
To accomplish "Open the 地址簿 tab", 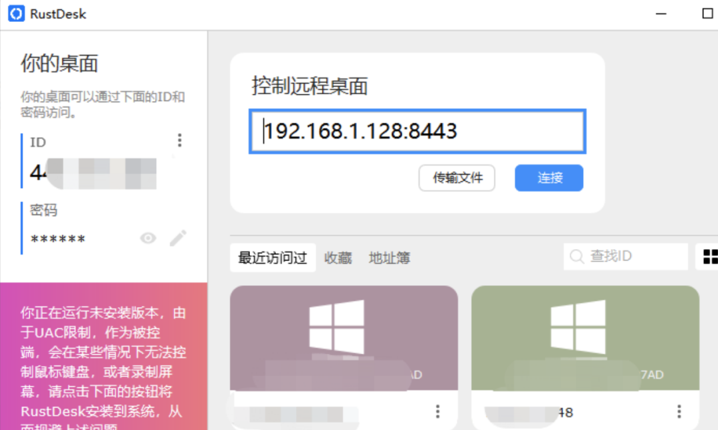I will pyautogui.click(x=389, y=258).
